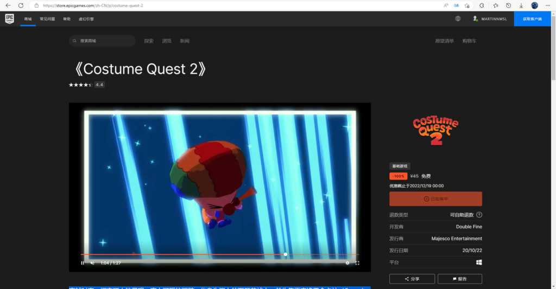
Task: Open the 购物车 cart link
Action: [469, 41]
